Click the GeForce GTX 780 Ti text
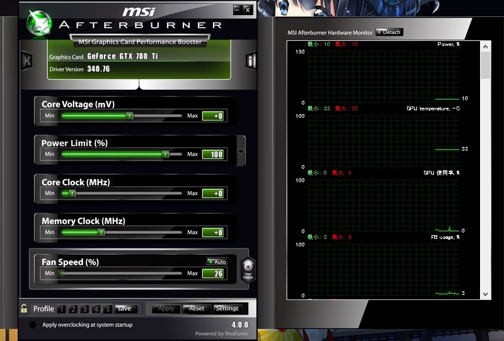504x341 pixels. pos(122,56)
